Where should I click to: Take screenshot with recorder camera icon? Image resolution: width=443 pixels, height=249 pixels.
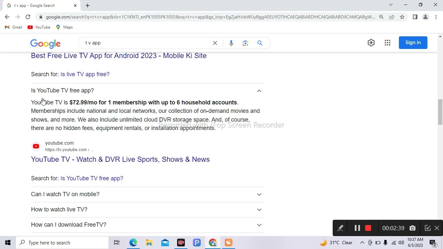(x=412, y=228)
